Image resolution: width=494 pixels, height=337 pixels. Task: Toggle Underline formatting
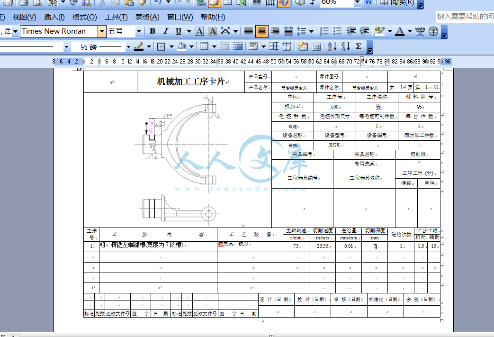(x=179, y=31)
